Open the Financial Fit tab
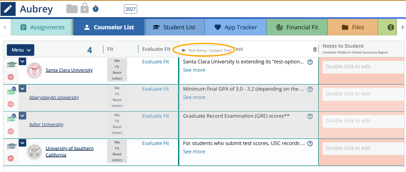Image resolution: width=406 pixels, height=172 pixels. (x=297, y=27)
